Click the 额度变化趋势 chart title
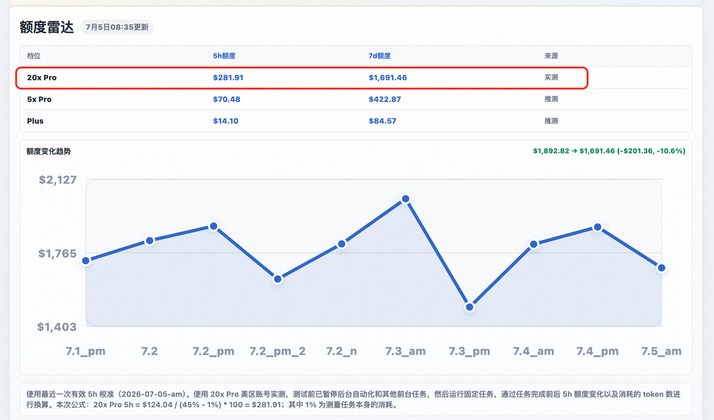Viewport: 714px width, 420px height. tap(49, 151)
